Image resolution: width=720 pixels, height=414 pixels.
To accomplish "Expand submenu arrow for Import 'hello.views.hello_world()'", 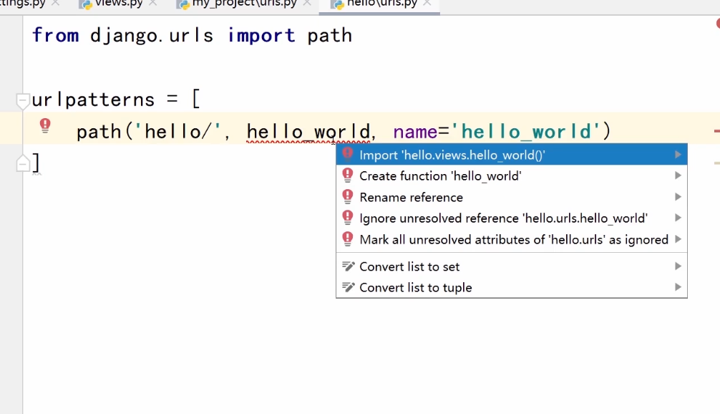I will [678, 155].
